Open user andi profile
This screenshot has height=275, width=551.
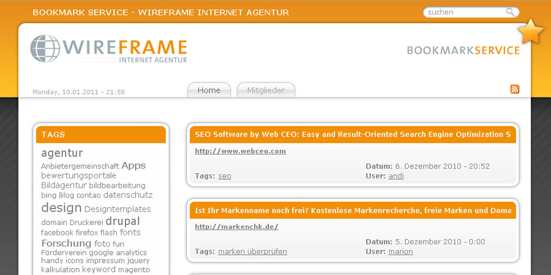click(396, 176)
